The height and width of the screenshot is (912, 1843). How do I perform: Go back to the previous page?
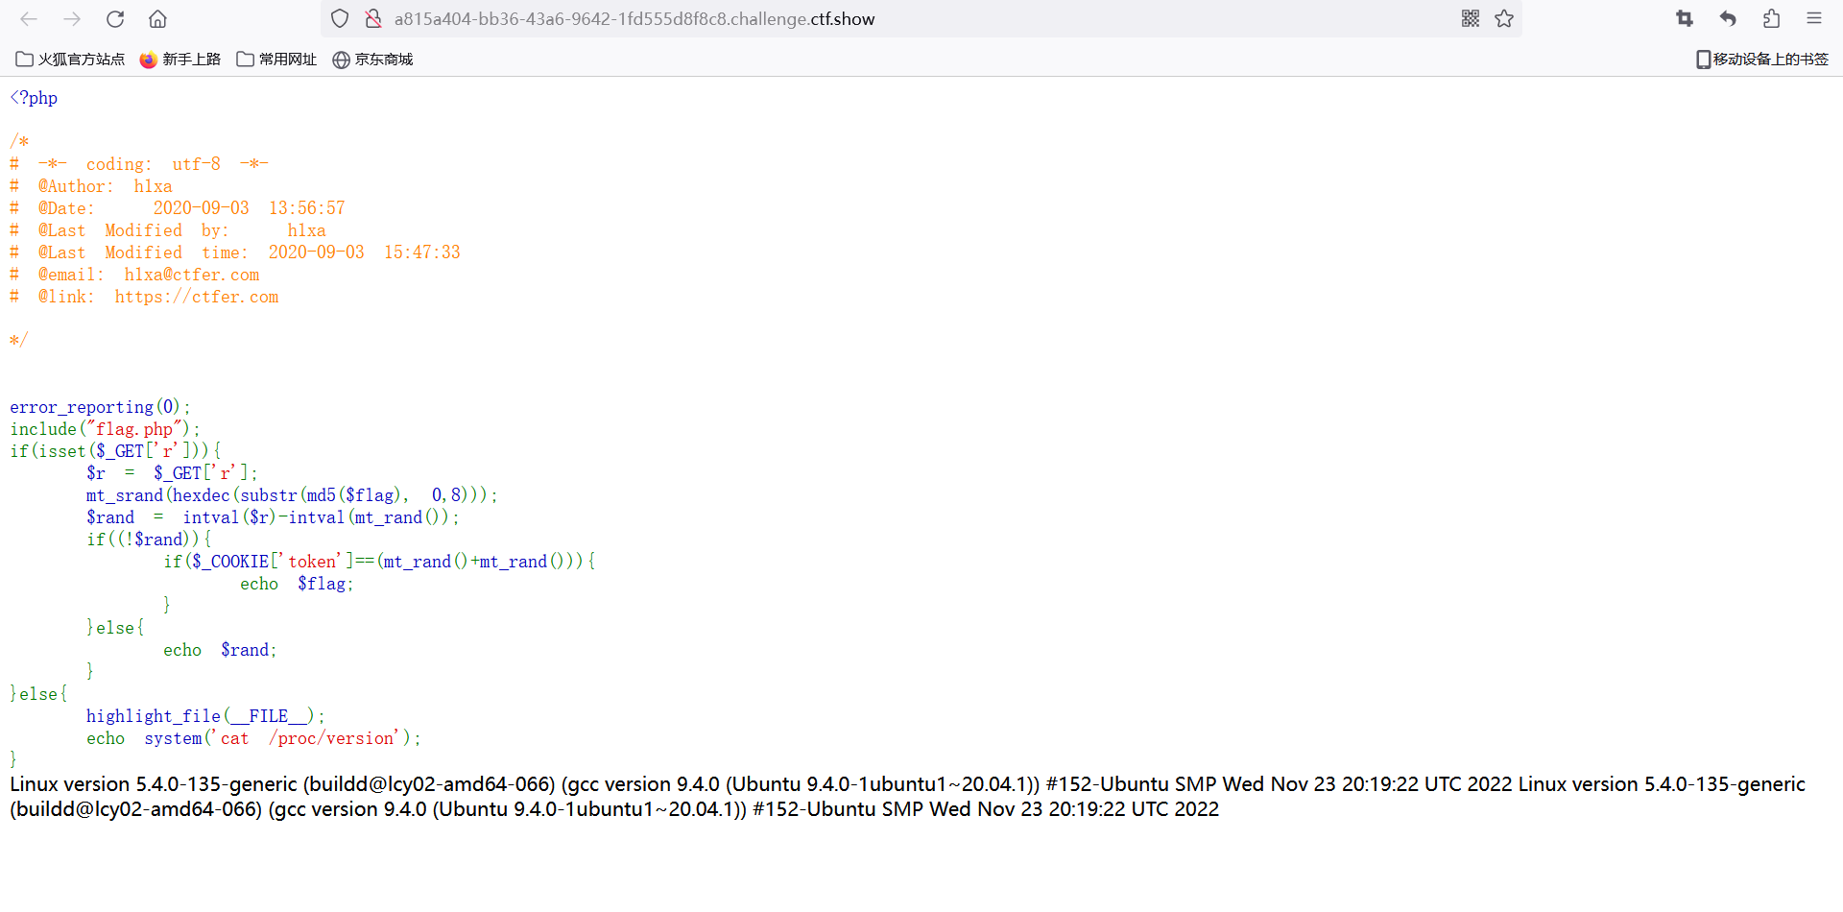[x=29, y=19]
